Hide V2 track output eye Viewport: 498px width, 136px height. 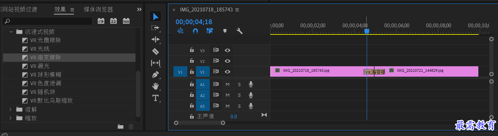227,61
